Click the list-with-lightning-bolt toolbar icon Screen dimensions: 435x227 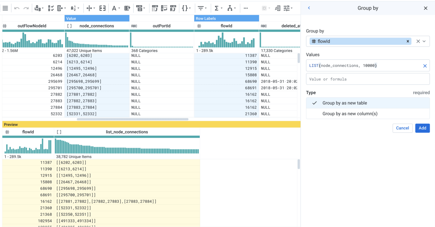127,8
